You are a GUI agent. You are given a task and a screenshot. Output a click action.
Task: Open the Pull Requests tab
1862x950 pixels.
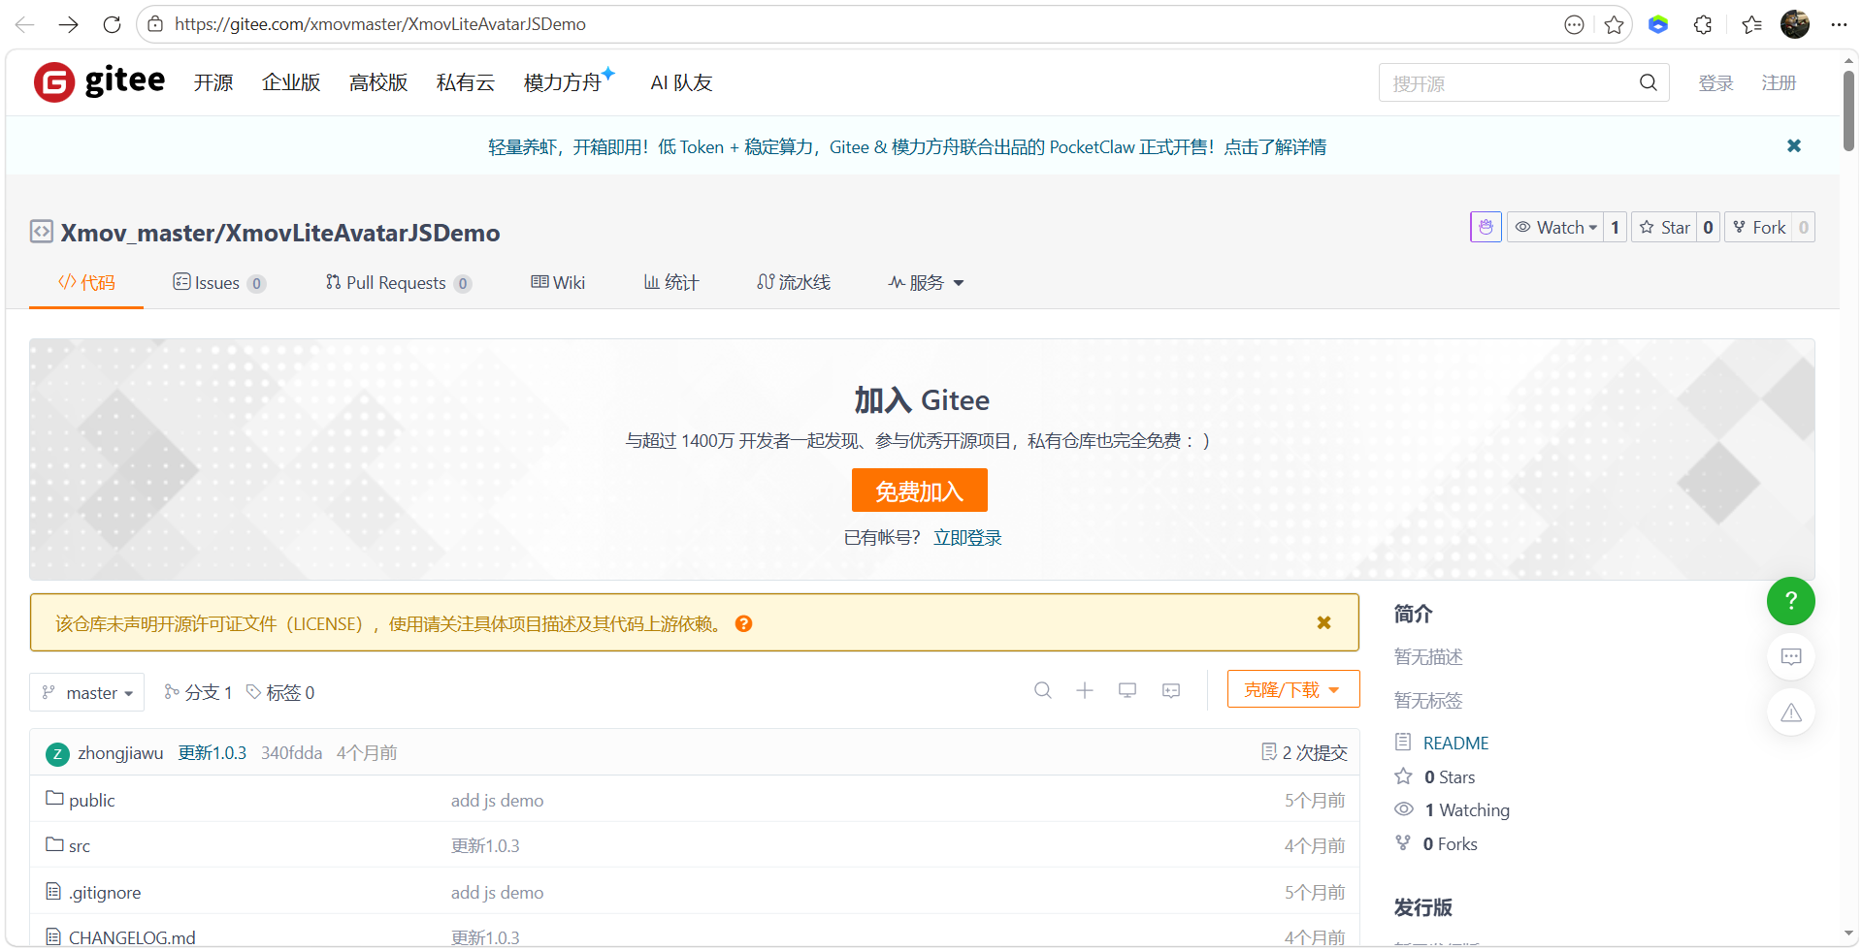pos(399,282)
